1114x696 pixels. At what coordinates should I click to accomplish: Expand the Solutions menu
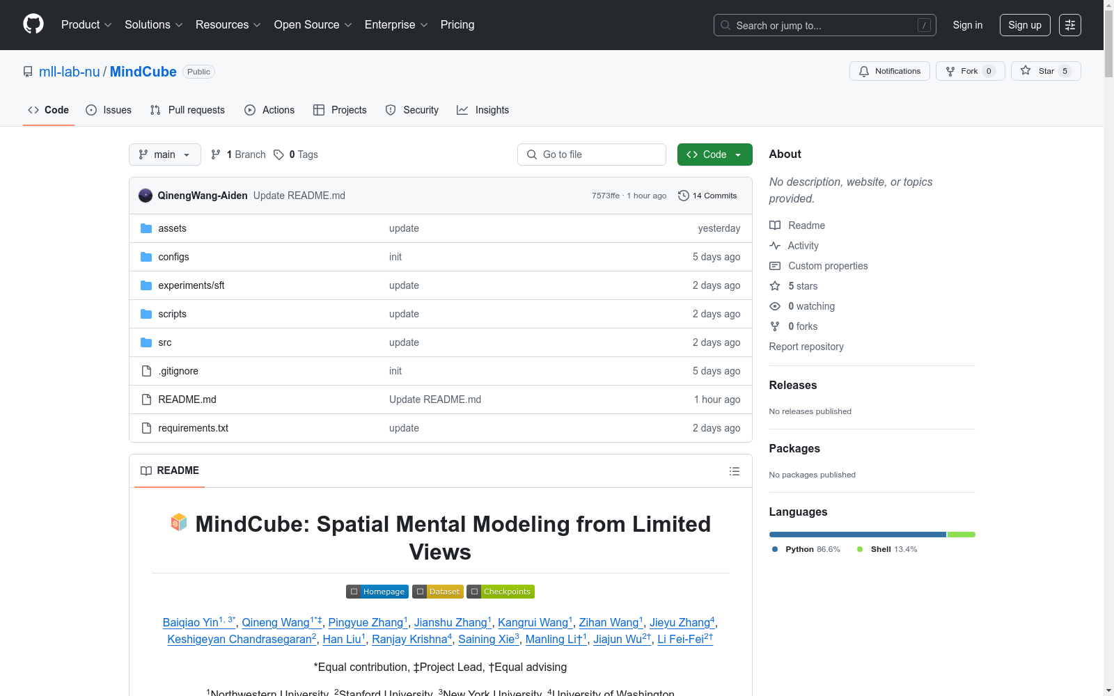tap(154, 24)
